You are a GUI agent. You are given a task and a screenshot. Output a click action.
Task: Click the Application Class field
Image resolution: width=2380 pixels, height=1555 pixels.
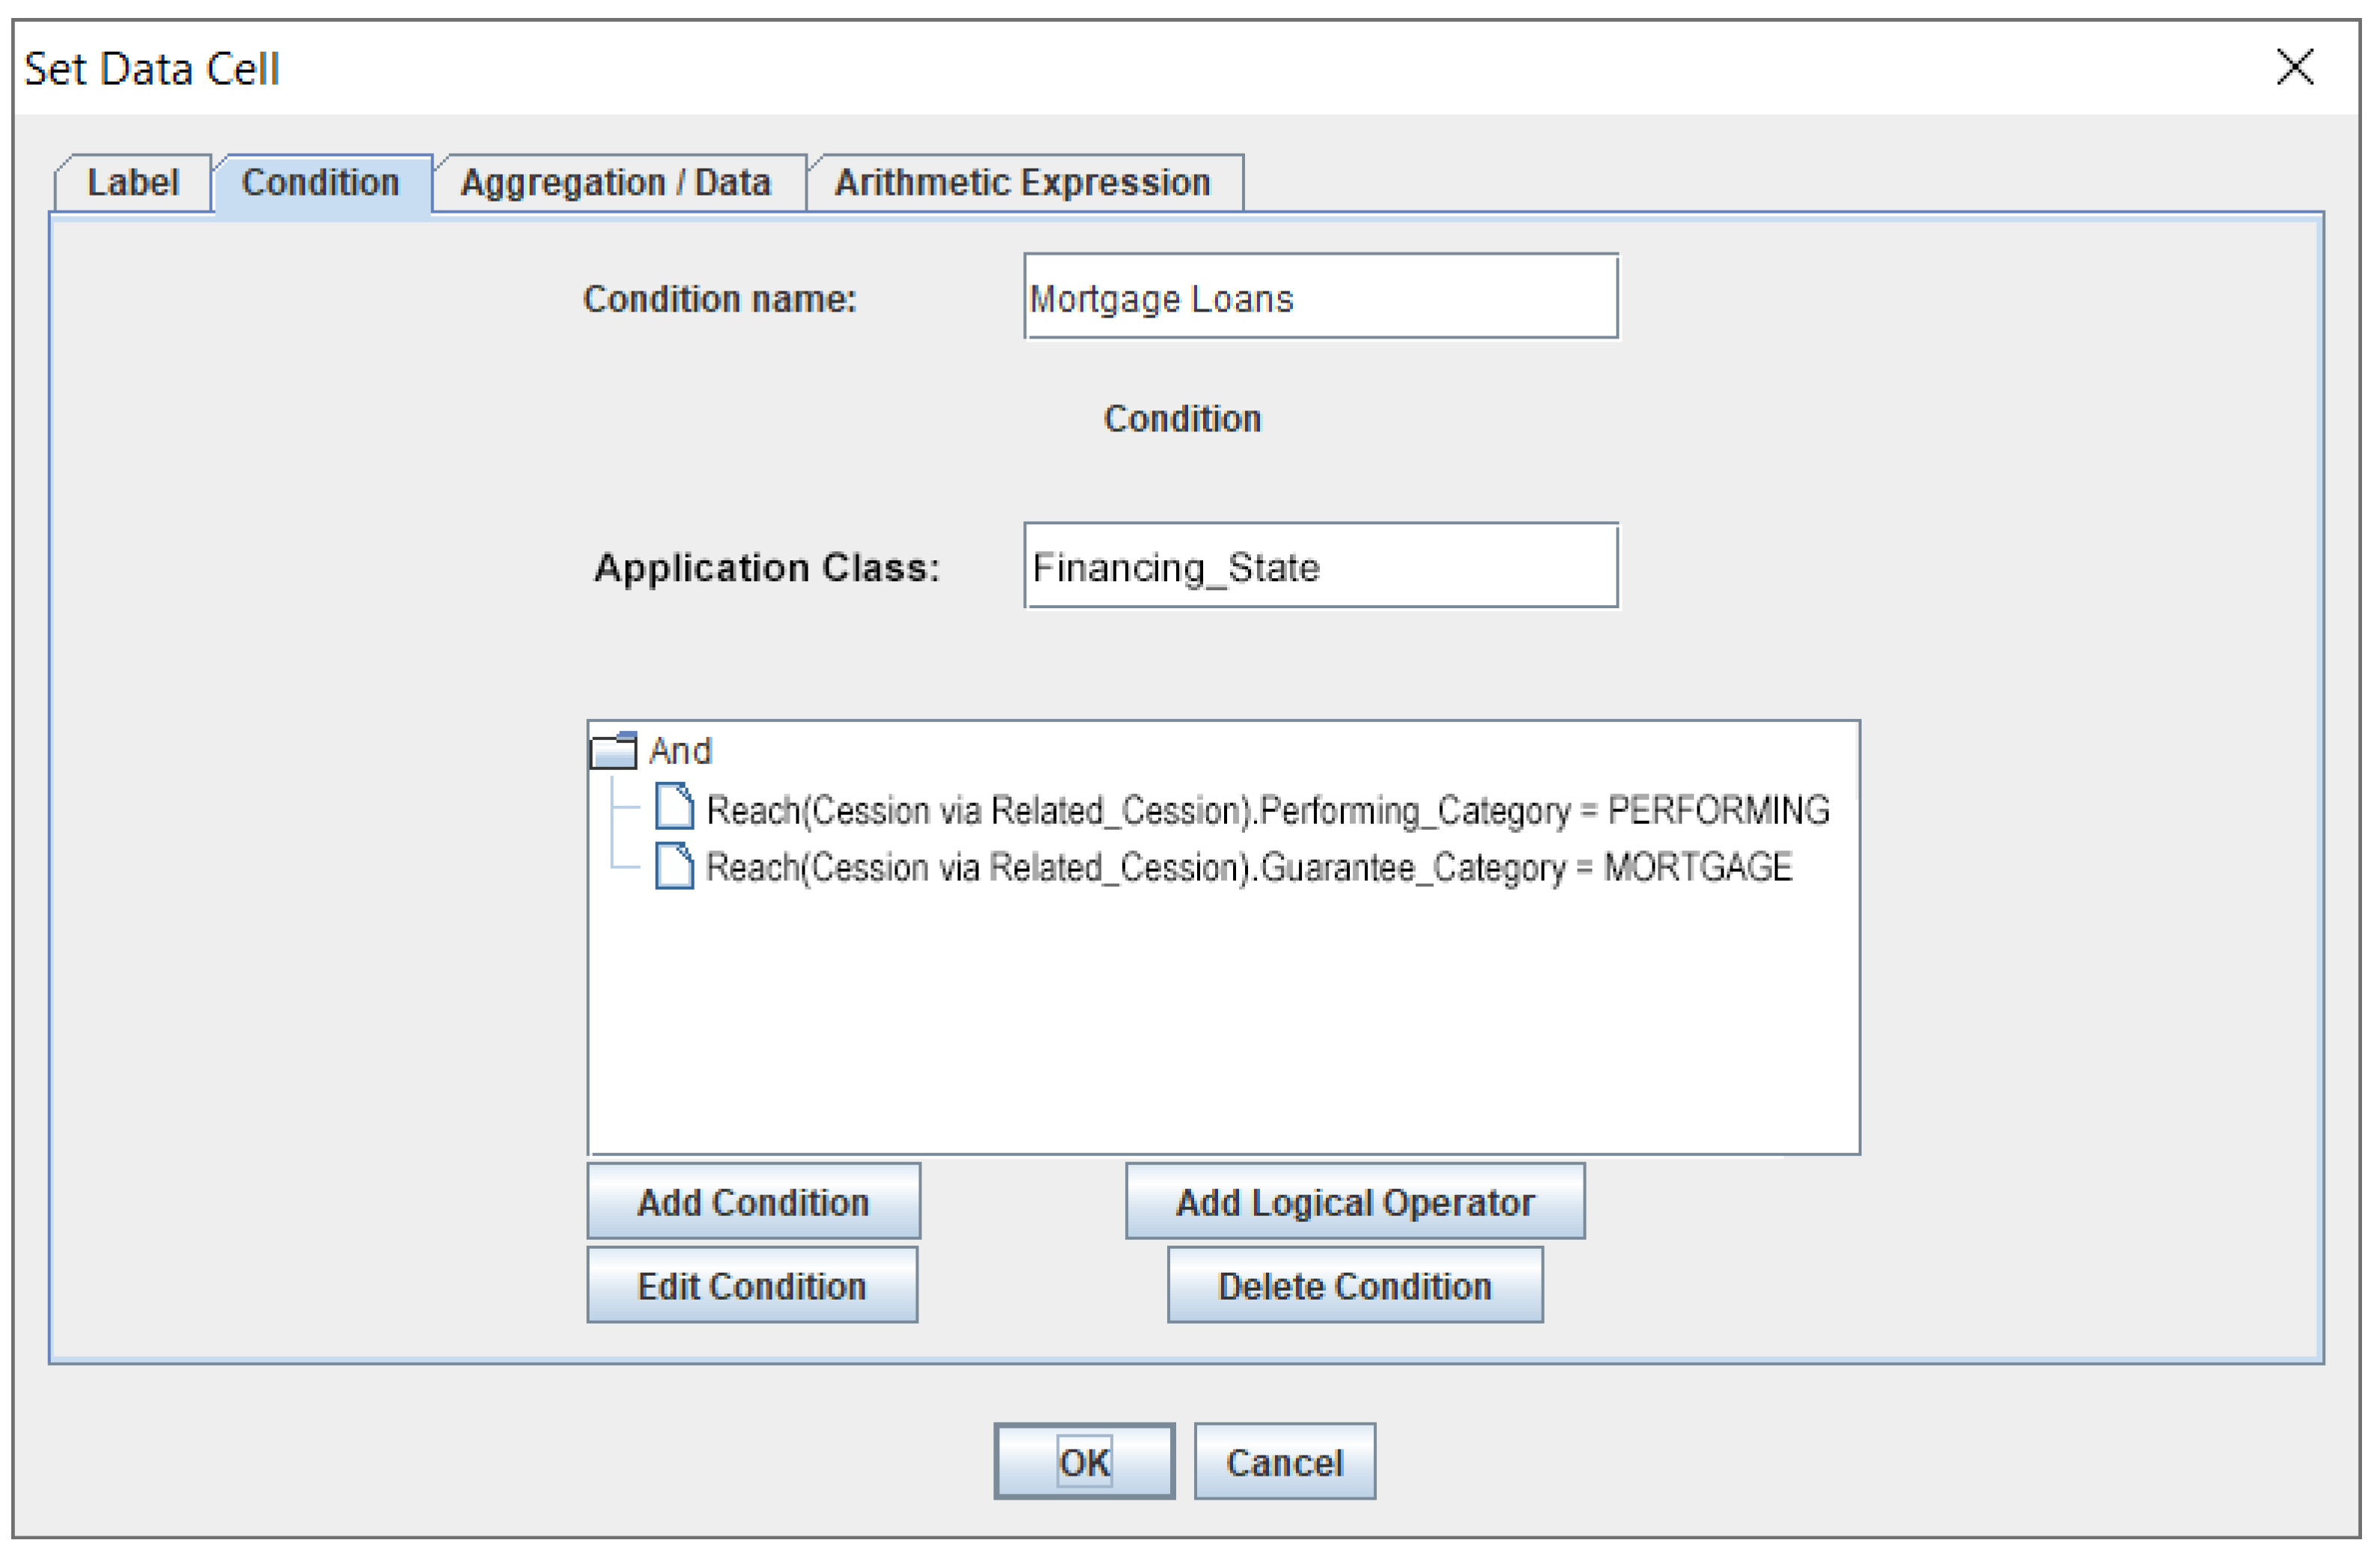click(x=1320, y=567)
